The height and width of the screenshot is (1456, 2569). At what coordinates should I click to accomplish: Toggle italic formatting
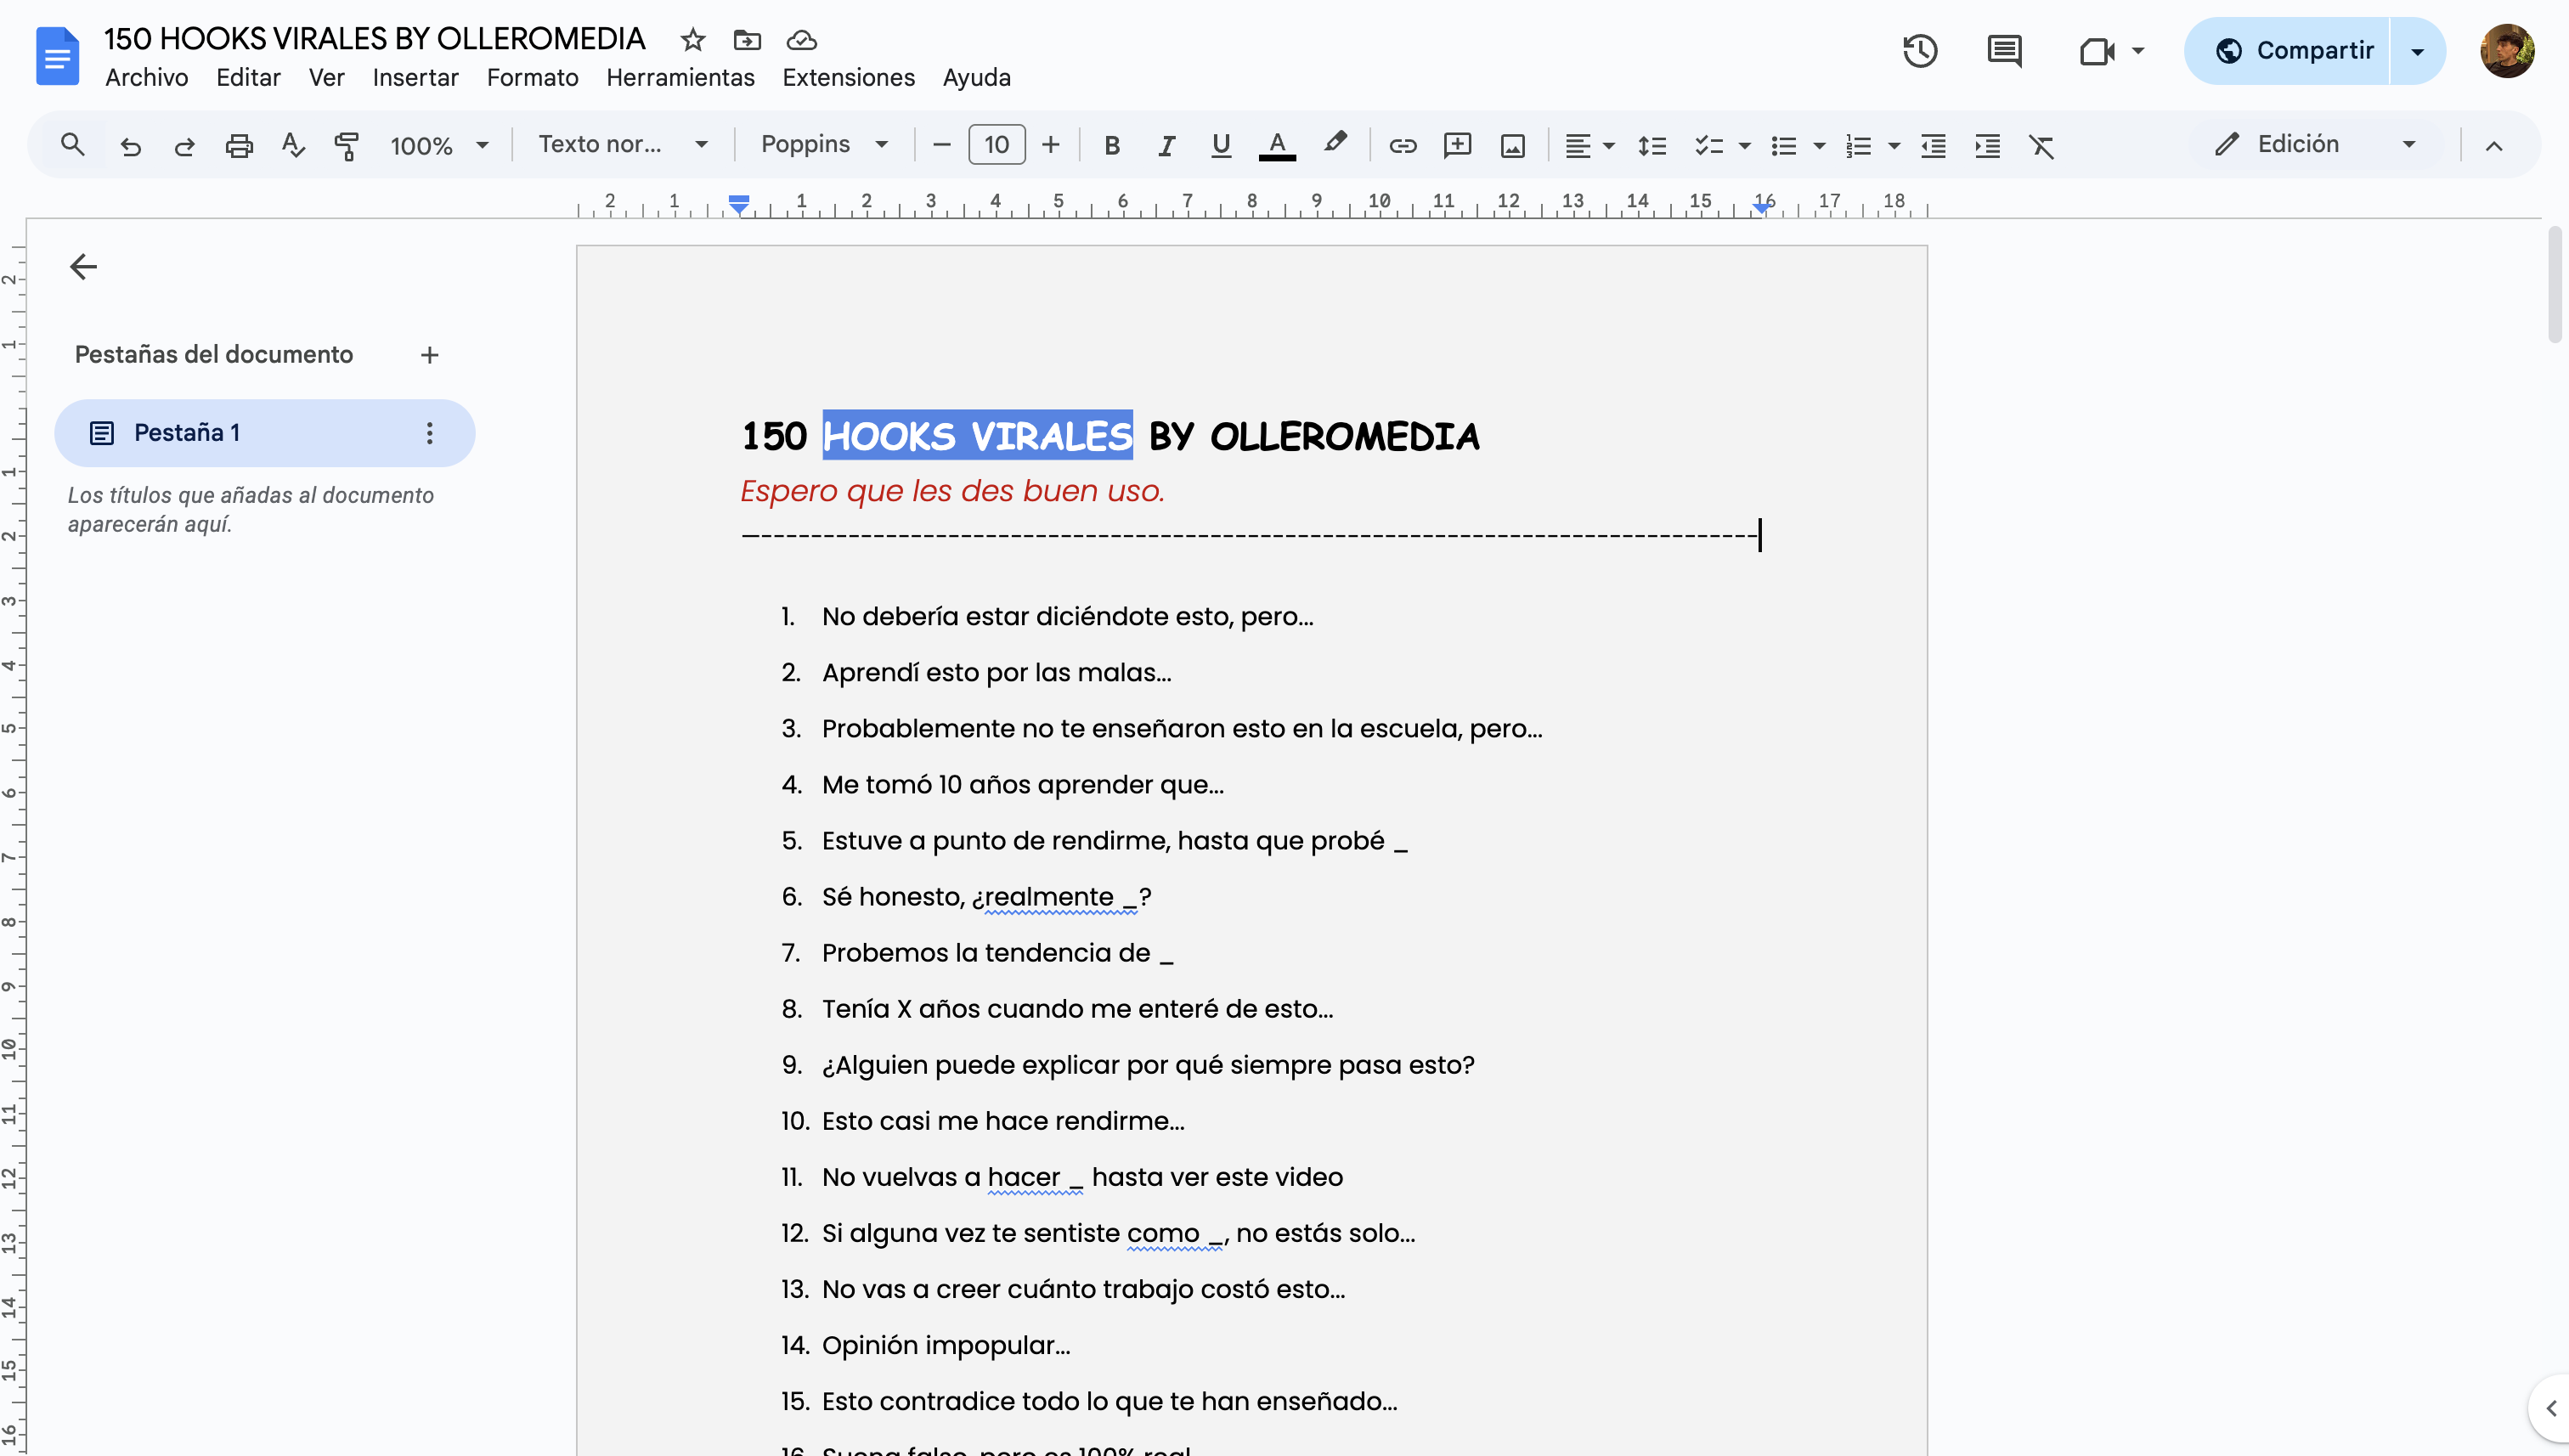click(1166, 146)
